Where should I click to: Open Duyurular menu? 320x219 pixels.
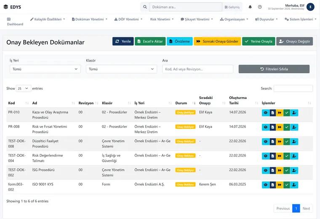pyautogui.click(x=267, y=19)
